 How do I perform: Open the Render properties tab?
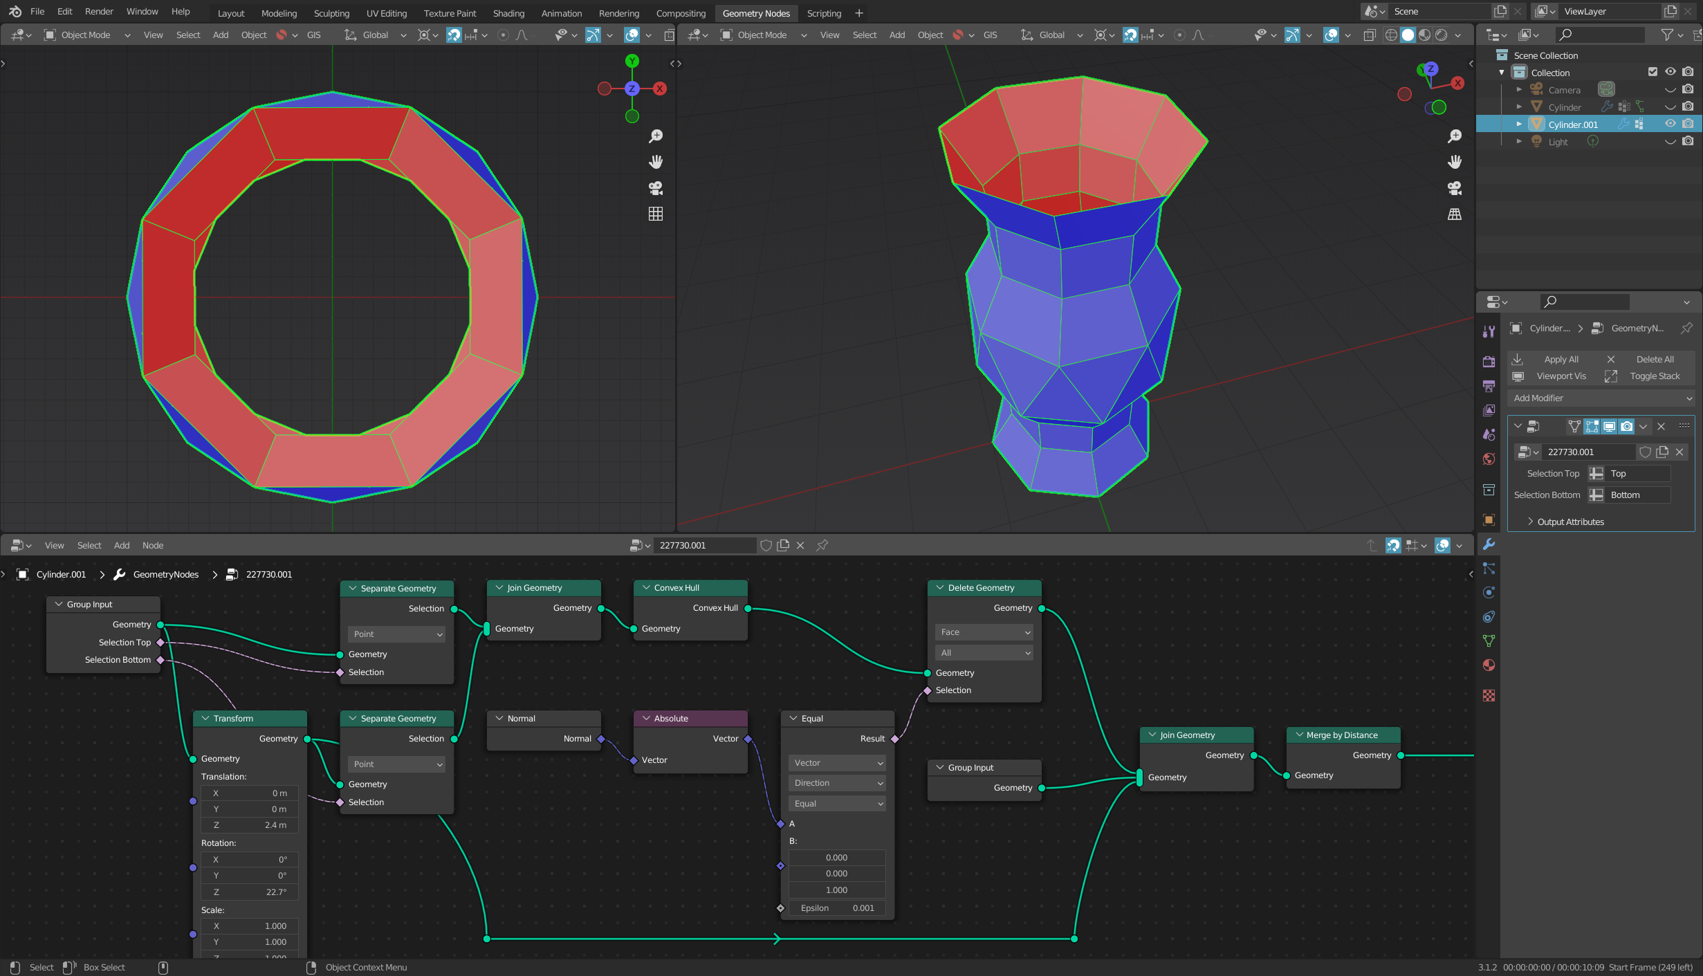[x=1489, y=361]
